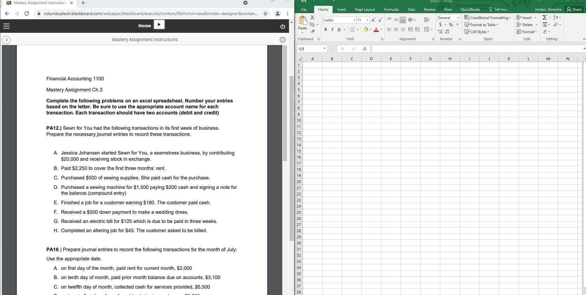Click the AutoSum sigma icon
Image resolution: width=586 pixels, height=295 pixels.
click(x=545, y=17)
